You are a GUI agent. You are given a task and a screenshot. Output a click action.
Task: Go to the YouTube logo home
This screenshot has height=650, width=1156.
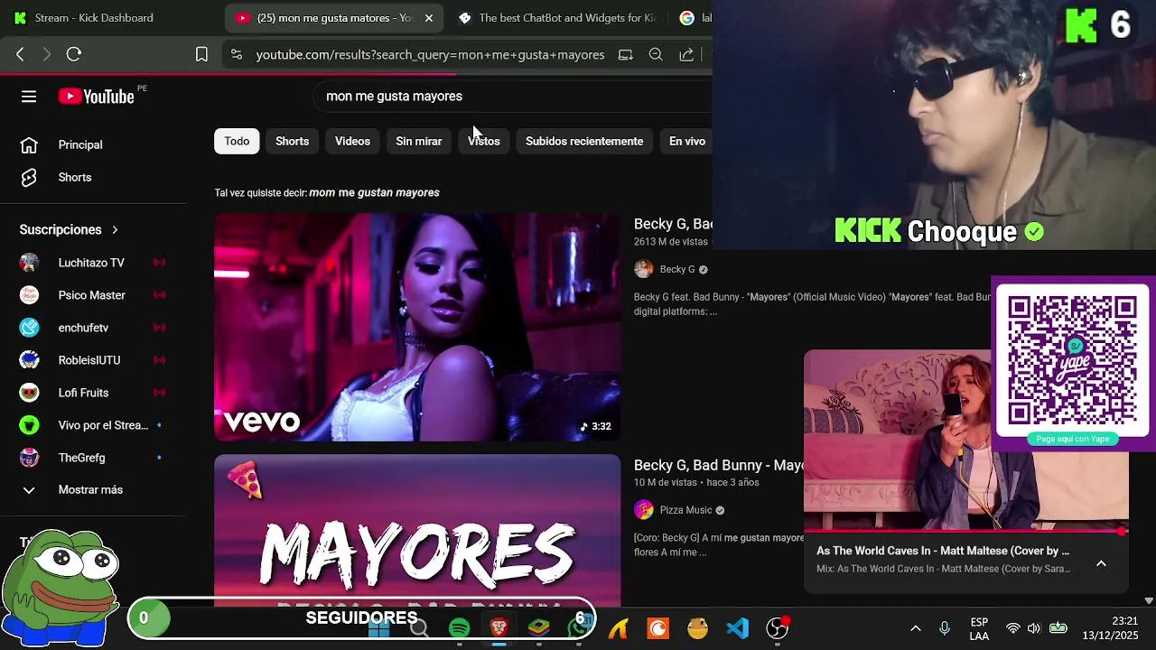(x=97, y=97)
